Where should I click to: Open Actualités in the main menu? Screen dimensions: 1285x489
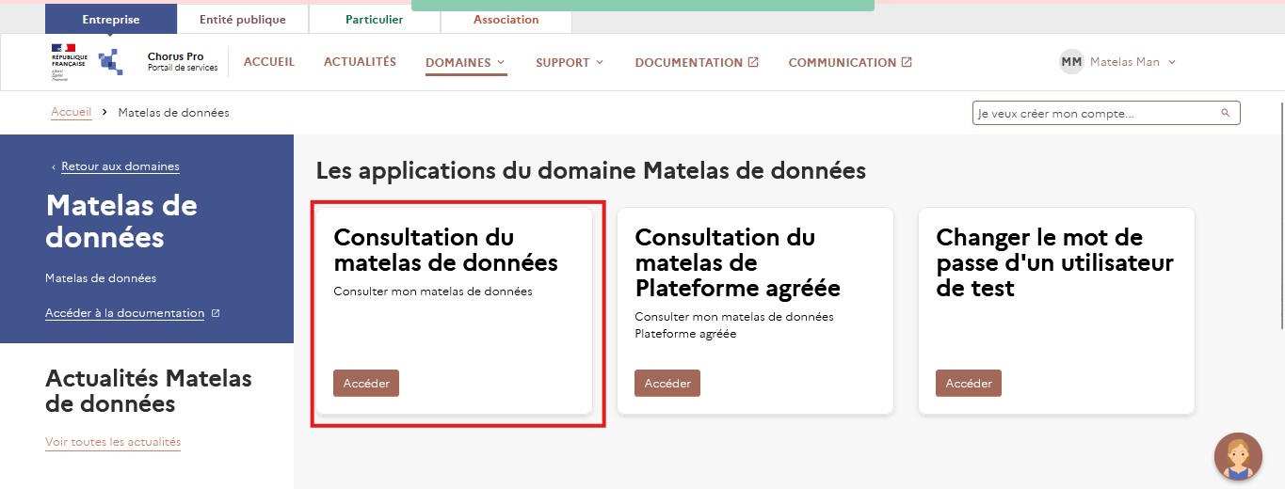[x=360, y=62]
